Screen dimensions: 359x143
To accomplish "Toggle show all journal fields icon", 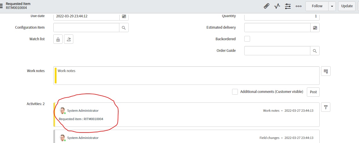I will coord(326,71).
